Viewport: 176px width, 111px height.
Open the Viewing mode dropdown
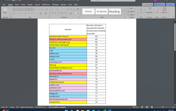click(x=159, y=5)
